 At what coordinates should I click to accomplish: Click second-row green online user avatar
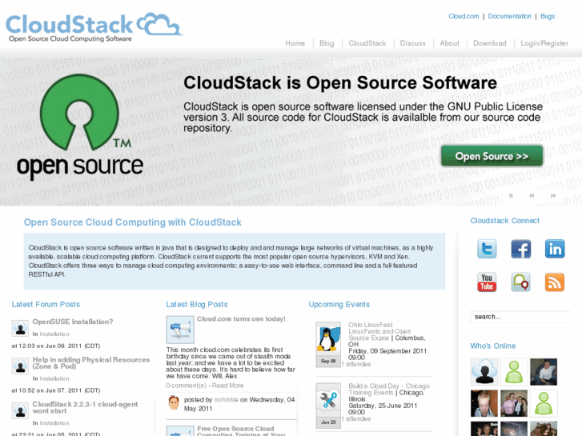click(x=544, y=403)
